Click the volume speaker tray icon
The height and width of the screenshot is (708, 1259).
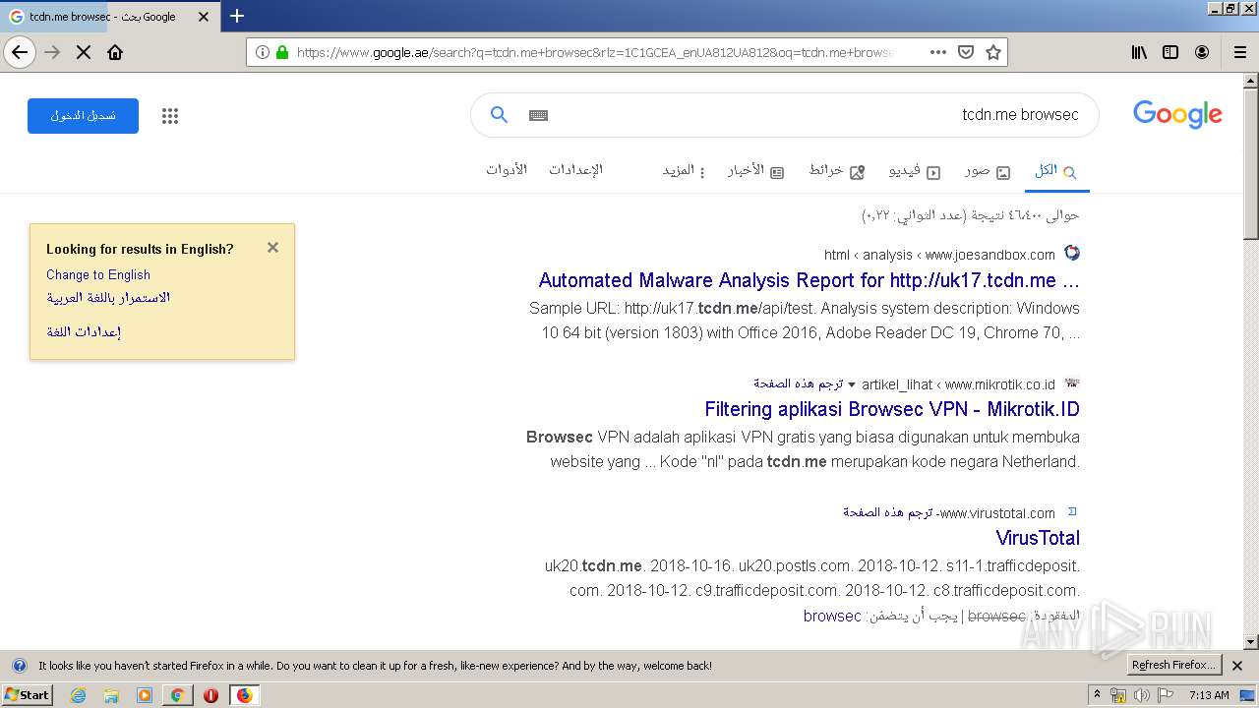tap(1141, 695)
